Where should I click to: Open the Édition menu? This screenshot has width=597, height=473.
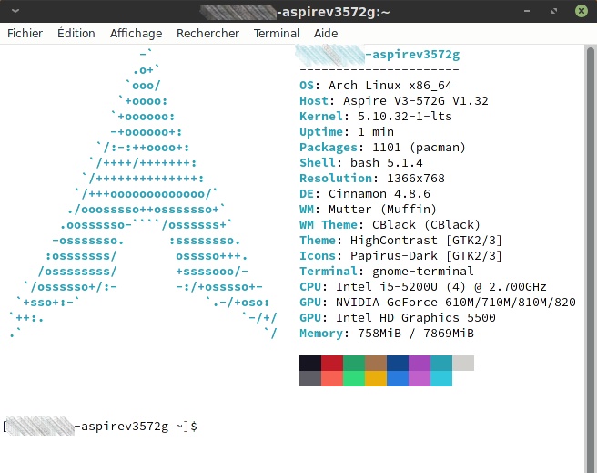coord(76,33)
